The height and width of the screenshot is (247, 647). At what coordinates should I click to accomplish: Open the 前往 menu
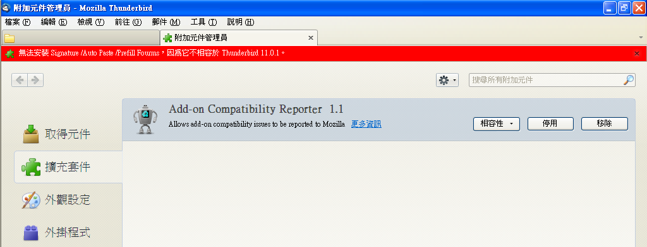128,22
